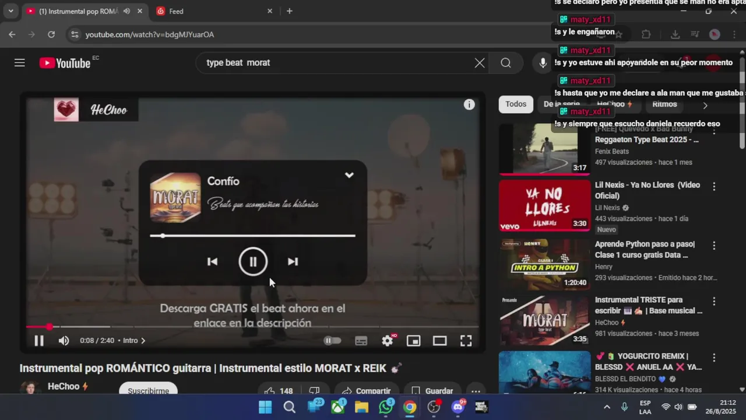Image resolution: width=746 pixels, height=420 pixels.
Task: Open Windows taskbar search
Action: tap(290, 407)
